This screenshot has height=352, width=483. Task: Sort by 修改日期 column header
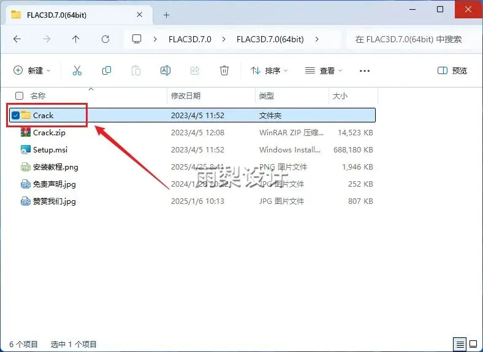point(186,95)
